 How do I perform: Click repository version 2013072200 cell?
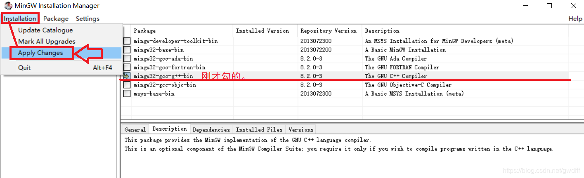[x=316, y=50]
